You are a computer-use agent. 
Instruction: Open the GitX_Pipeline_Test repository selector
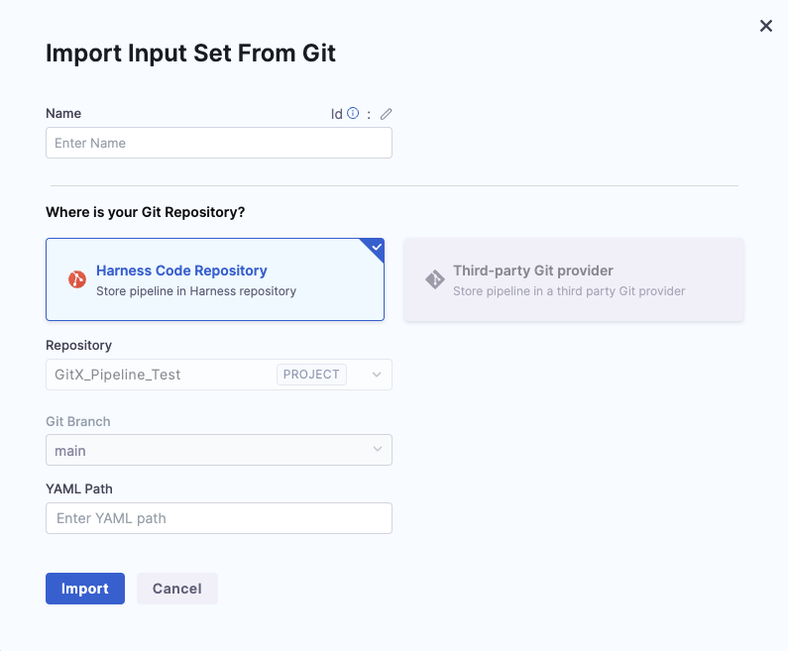[x=159, y=375]
